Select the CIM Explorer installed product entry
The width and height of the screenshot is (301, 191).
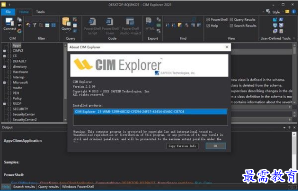click(x=150, y=112)
